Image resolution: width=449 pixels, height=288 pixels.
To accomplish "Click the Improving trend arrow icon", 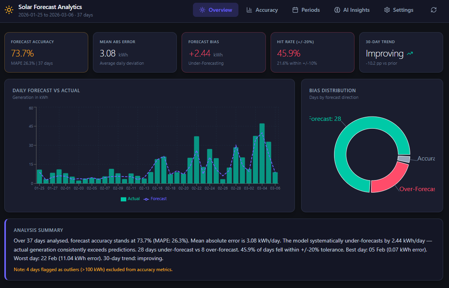I will pos(410,53).
